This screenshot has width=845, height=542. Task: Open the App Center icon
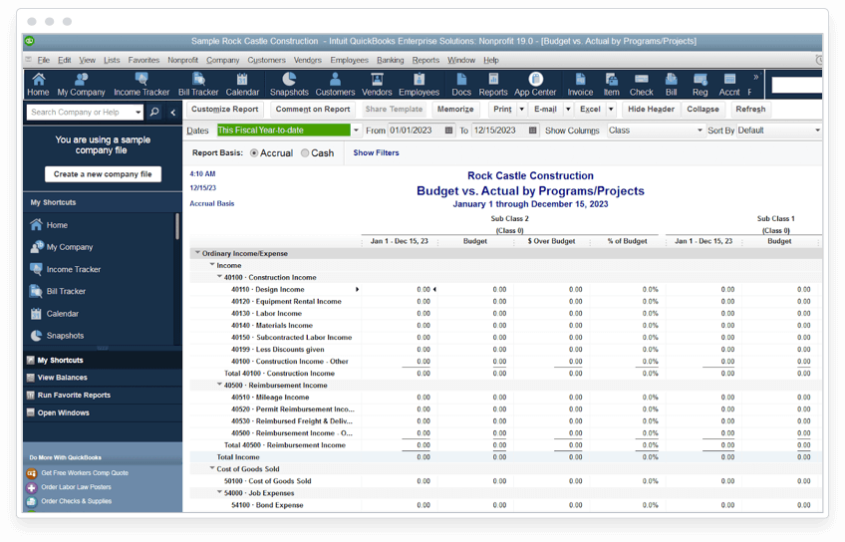coord(534,85)
